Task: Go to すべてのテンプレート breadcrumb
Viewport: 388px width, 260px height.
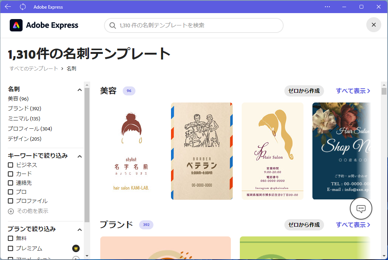Action: 34,68
